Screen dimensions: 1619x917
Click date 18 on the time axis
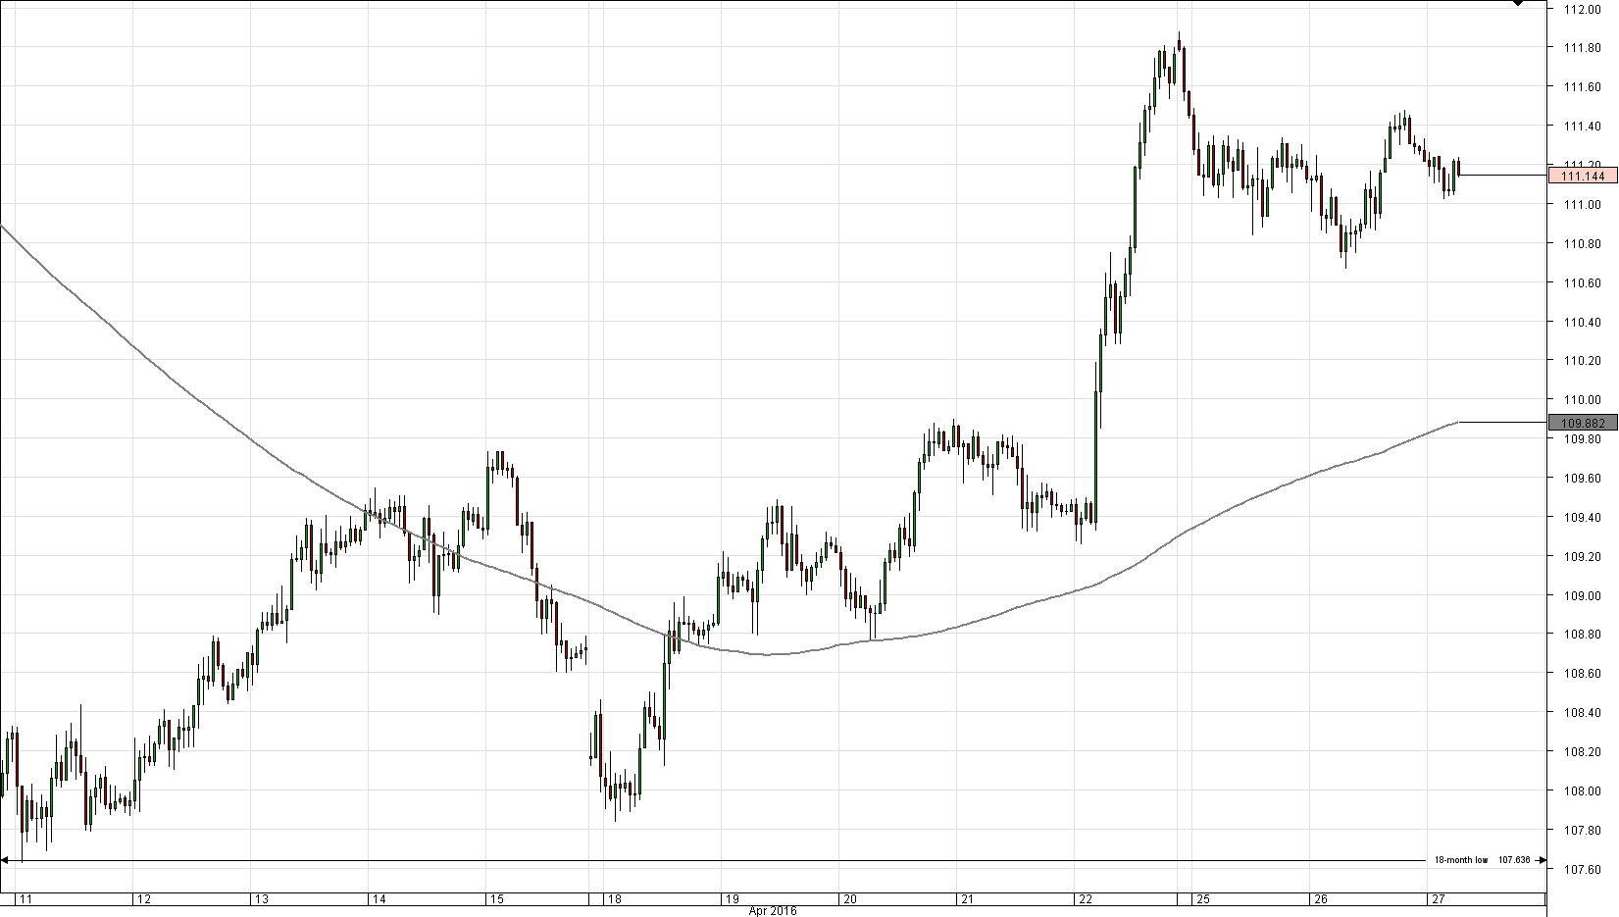[613, 899]
